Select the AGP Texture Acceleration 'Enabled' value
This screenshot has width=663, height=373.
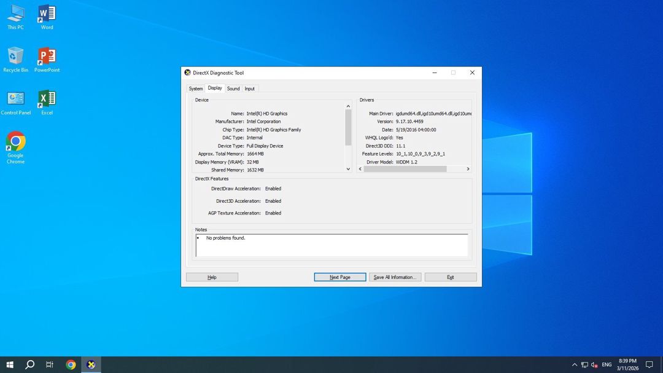click(x=273, y=213)
